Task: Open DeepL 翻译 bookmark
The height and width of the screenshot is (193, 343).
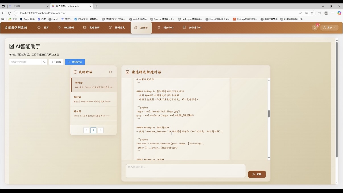Action: click(x=27, y=19)
